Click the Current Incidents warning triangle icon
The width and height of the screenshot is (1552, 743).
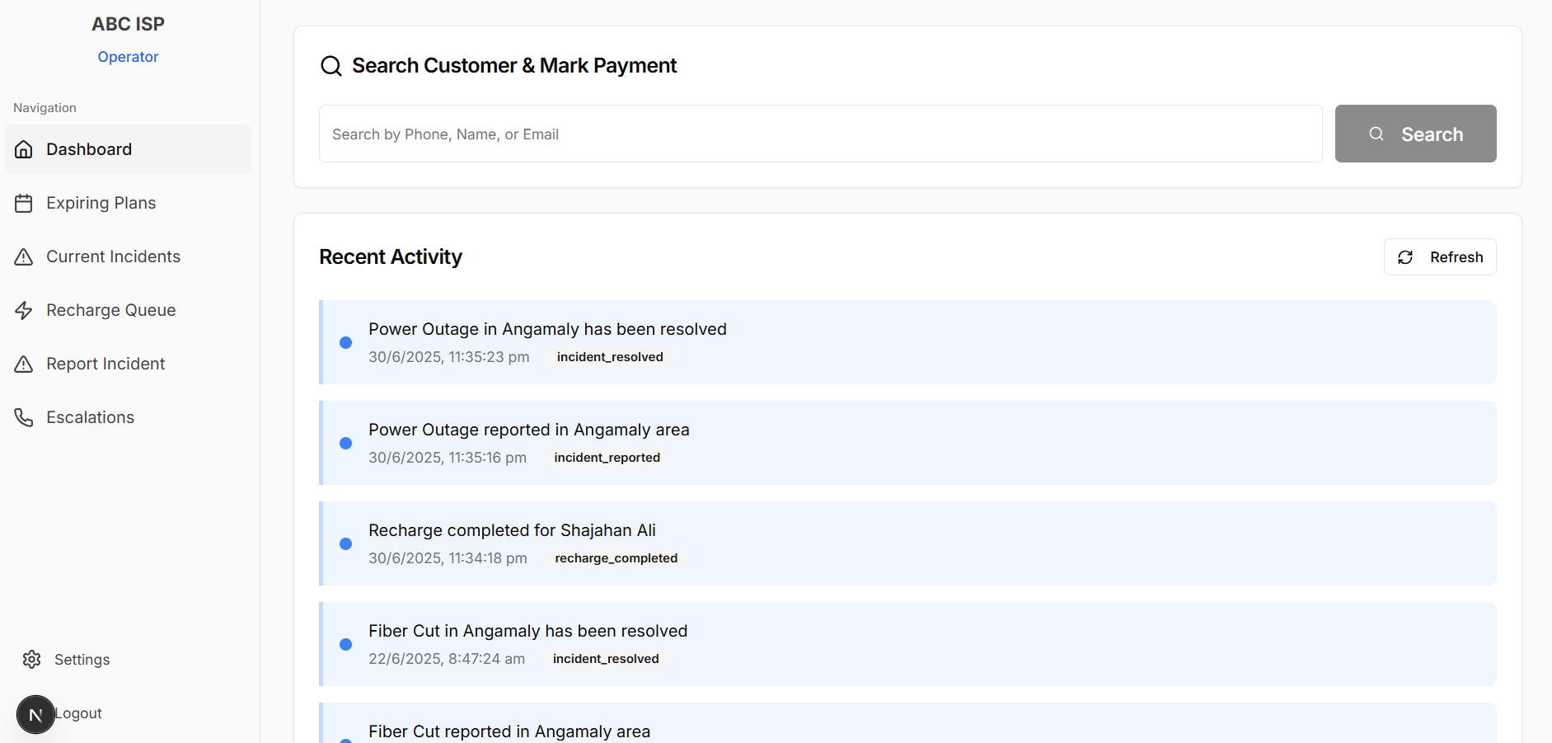(24, 256)
